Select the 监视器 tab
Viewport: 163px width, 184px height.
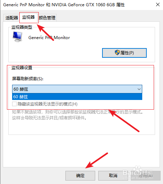[28, 17]
